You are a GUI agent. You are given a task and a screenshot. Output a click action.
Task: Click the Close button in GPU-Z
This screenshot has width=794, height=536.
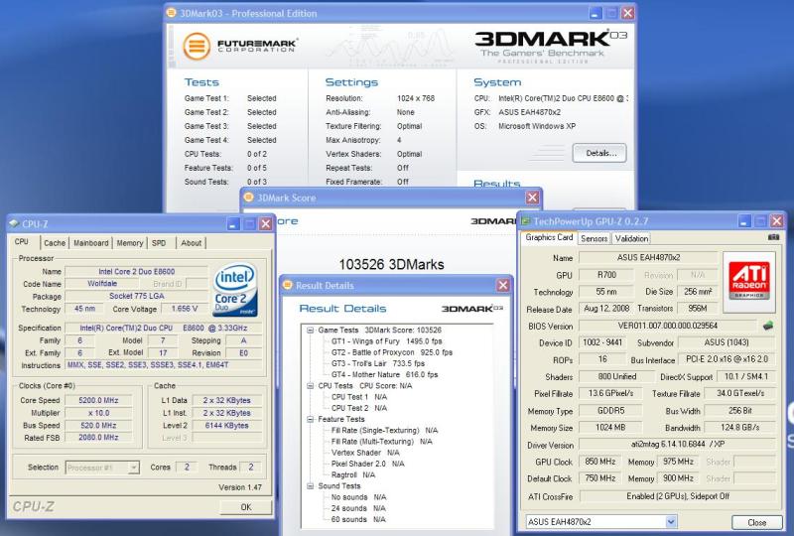(756, 522)
